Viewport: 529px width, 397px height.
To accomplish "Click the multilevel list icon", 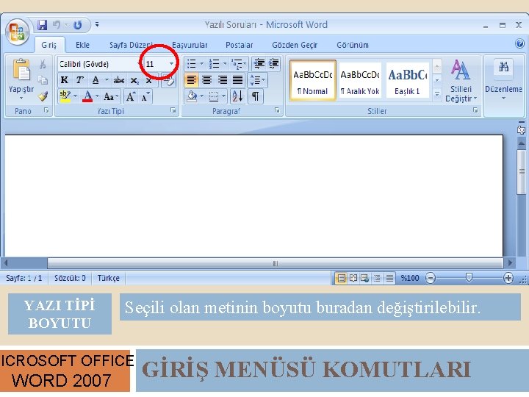I will [x=237, y=63].
